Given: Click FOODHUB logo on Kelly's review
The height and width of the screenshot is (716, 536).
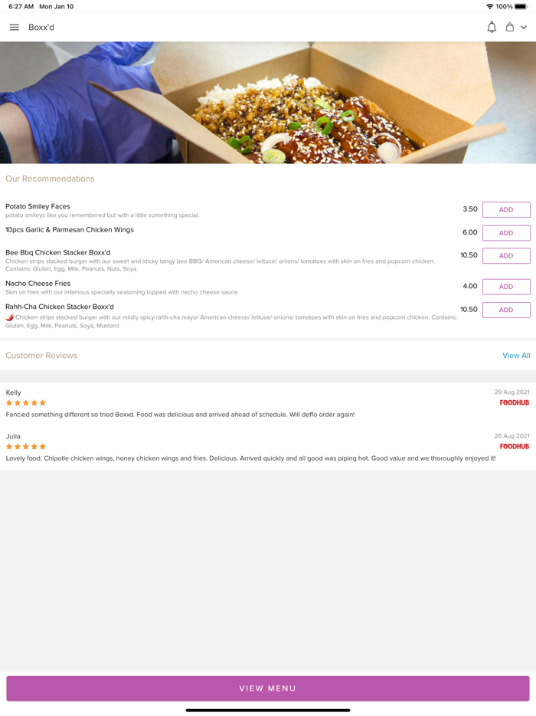Looking at the screenshot, I should point(514,402).
